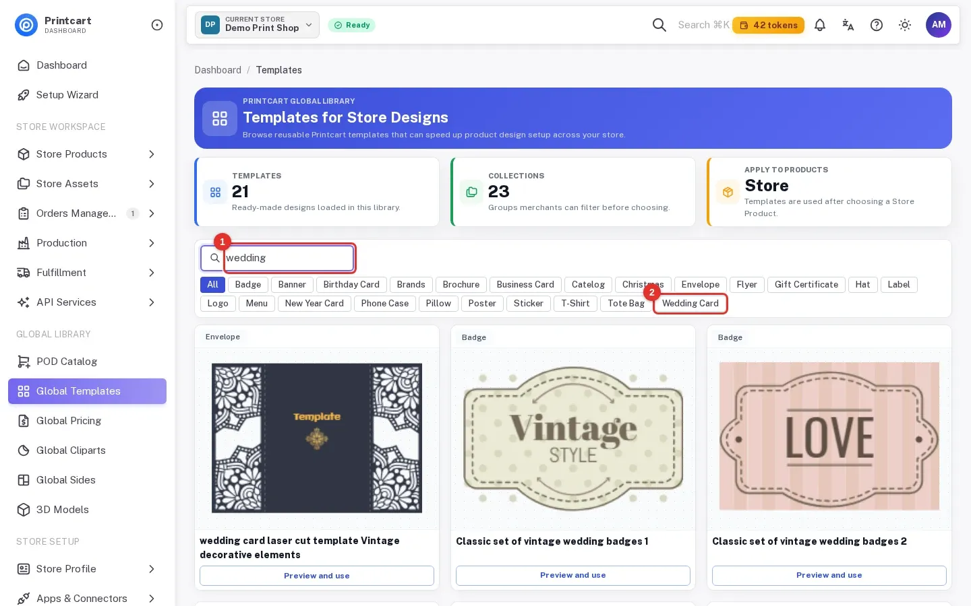Filter by the Envelope chip
971x606 pixels.
(701, 285)
